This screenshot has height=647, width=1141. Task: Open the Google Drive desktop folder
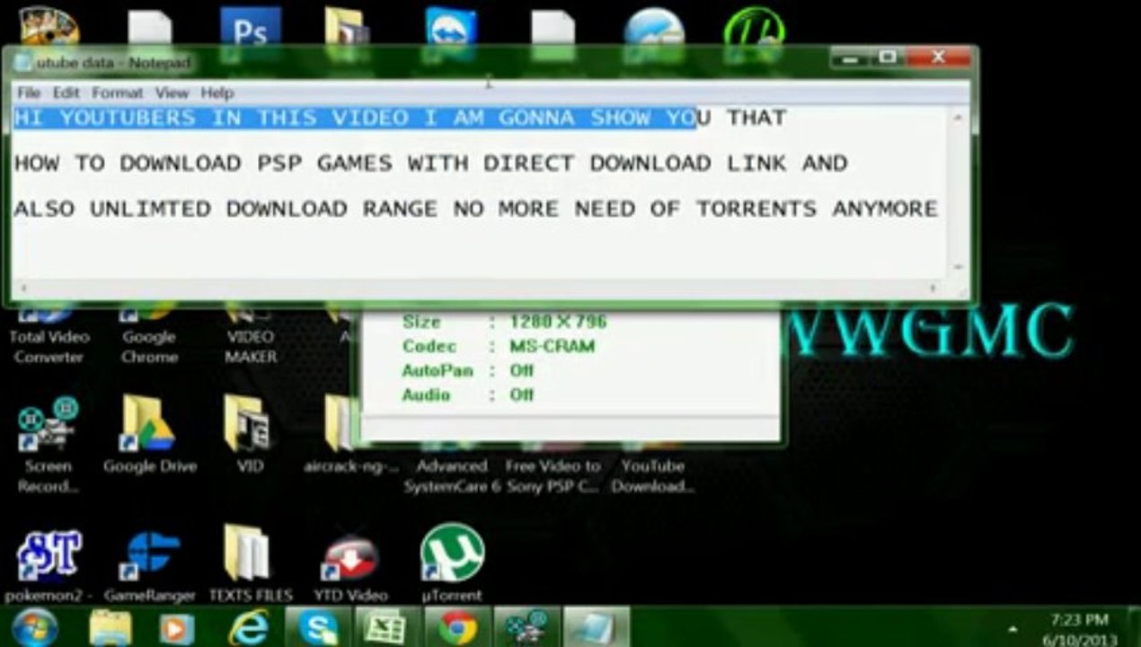(x=149, y=436)
